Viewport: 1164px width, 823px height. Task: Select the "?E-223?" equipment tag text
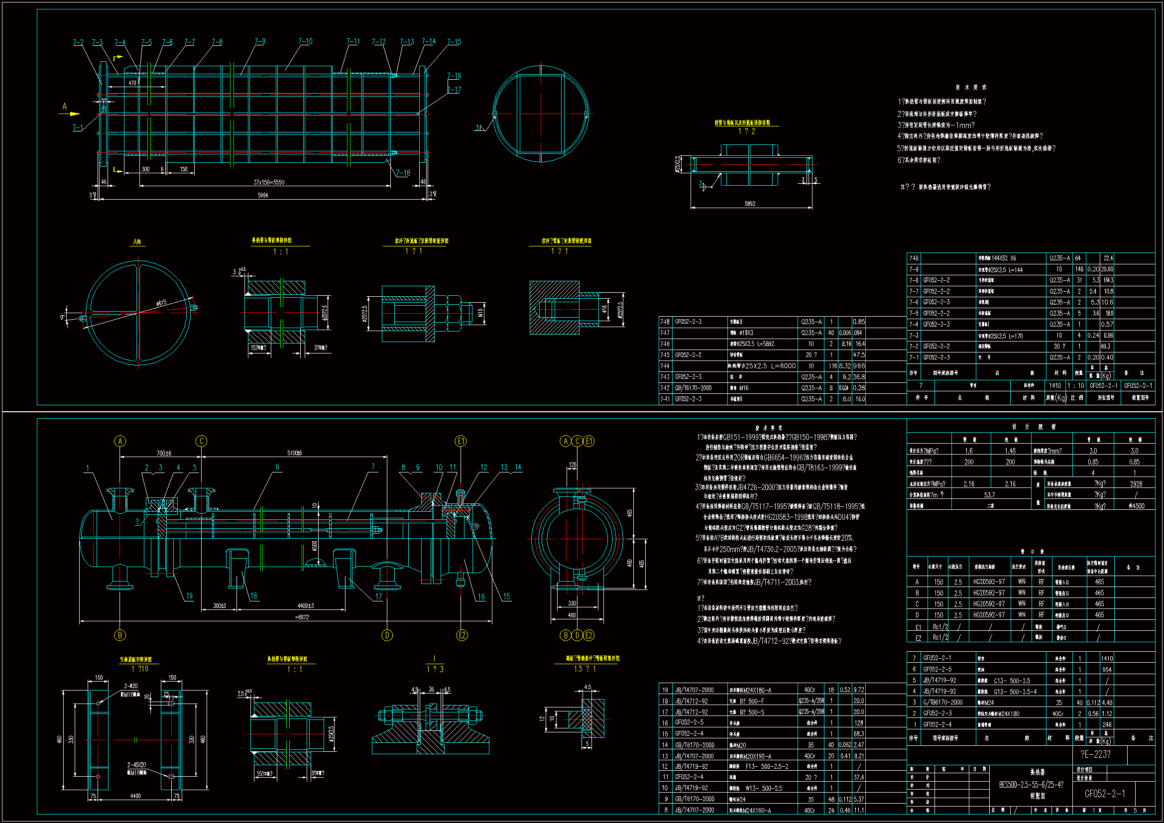tap(1095, 754)
